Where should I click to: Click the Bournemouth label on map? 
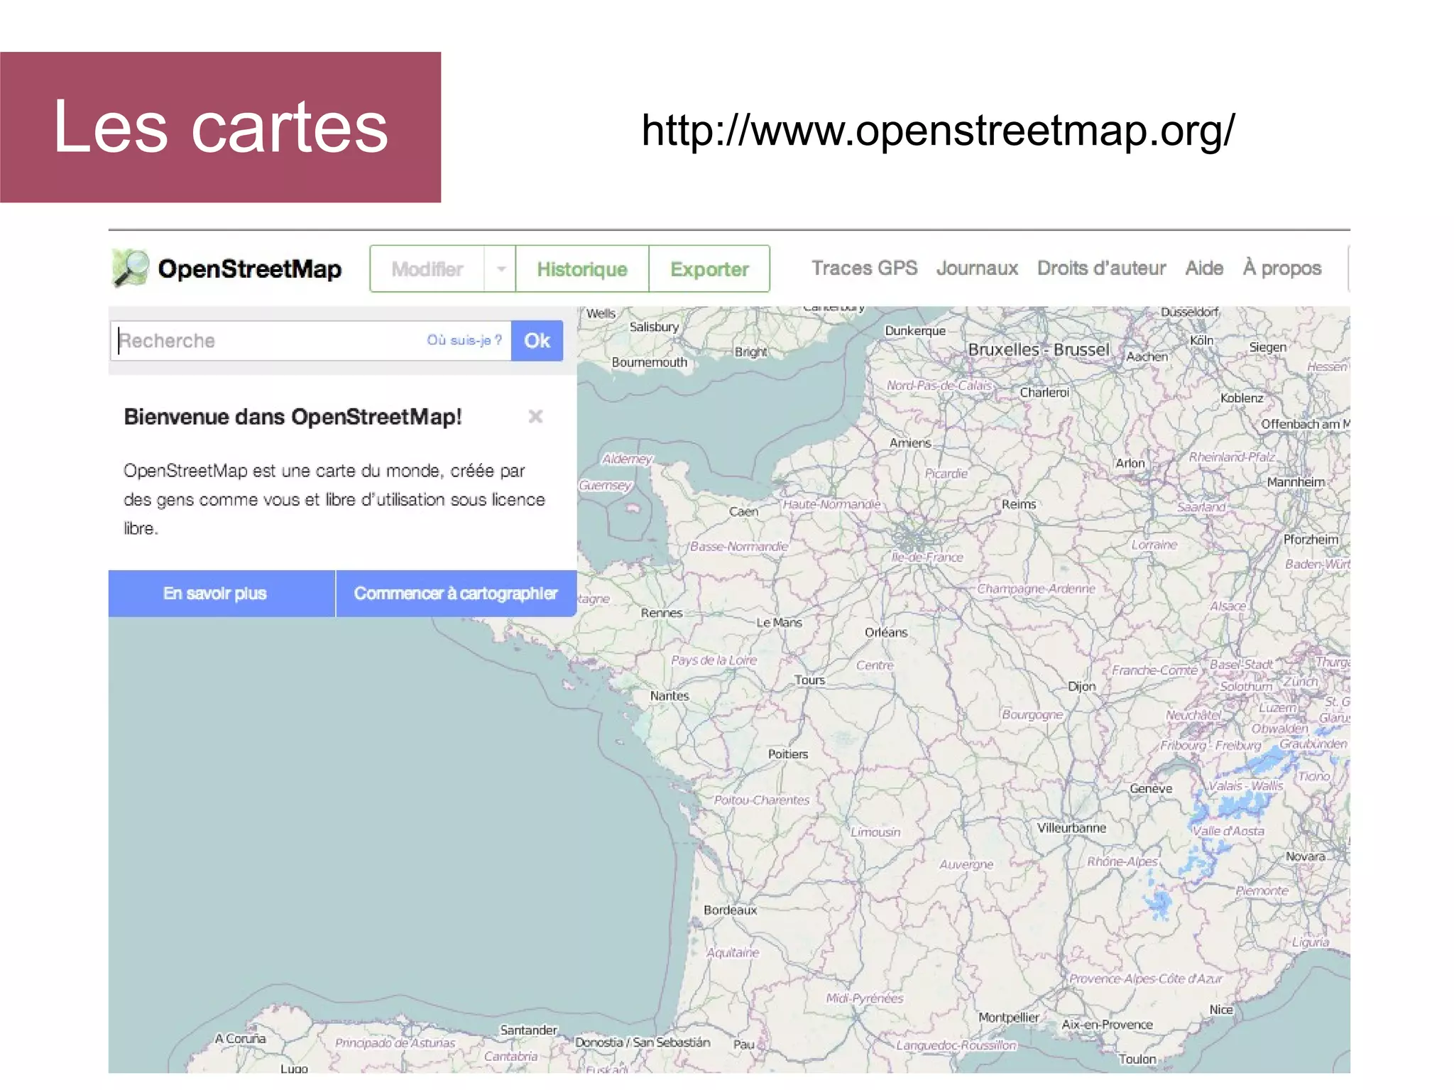(x=649, y=362)
